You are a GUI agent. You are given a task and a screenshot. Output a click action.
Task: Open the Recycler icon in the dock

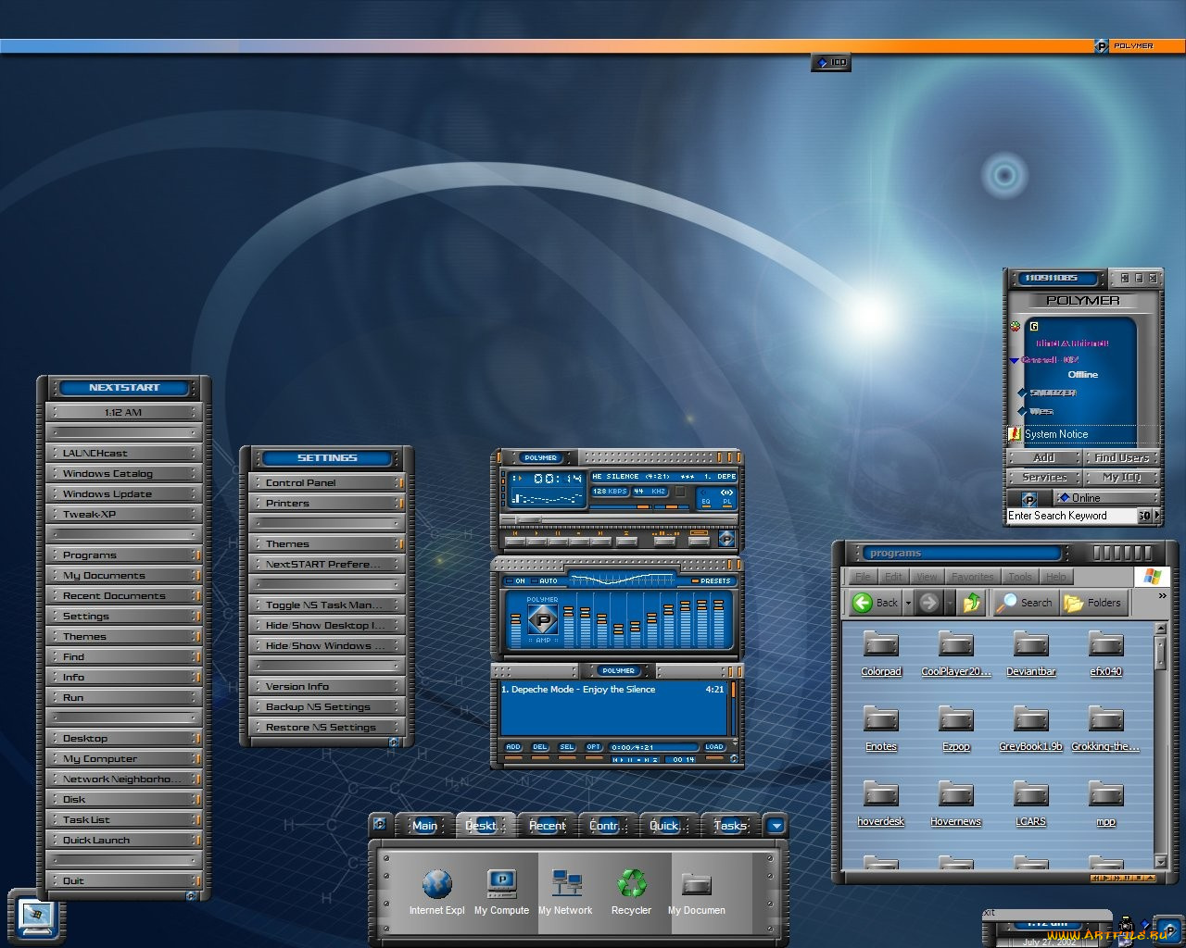point(631,885)
